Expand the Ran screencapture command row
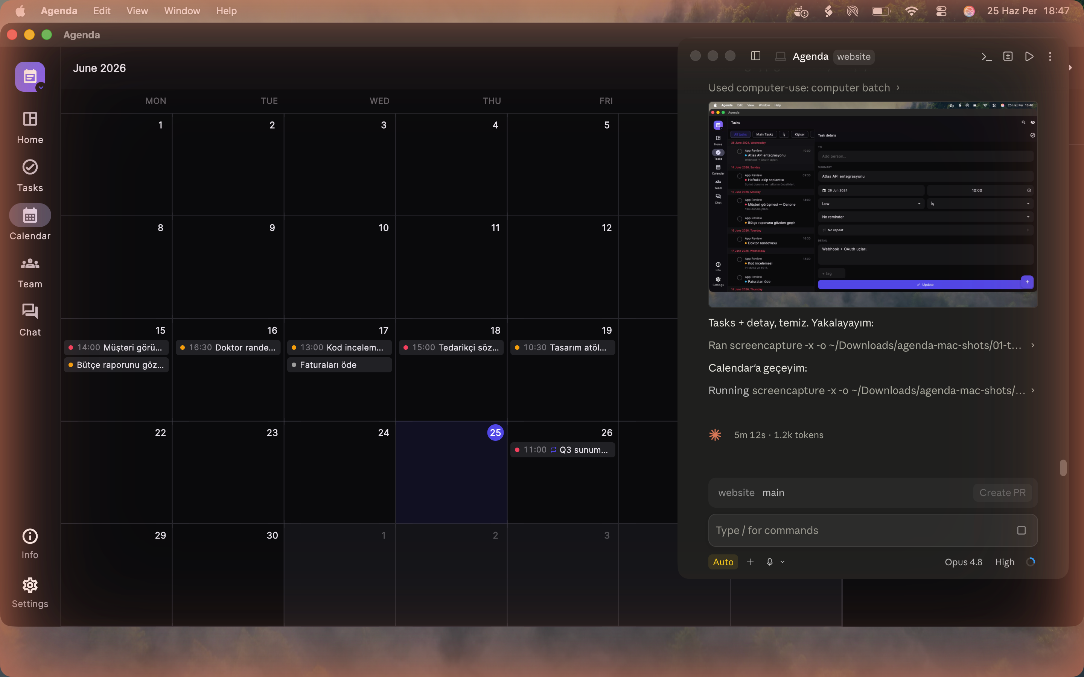The height and width of the screenshot is (677, 1084). point(871,345)
